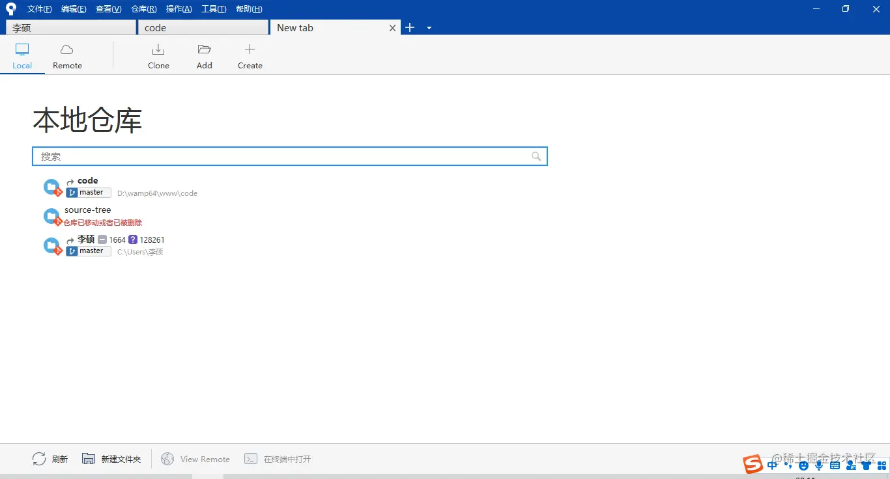Select the code repository name
890x479 pixels.
pos(88,181)
